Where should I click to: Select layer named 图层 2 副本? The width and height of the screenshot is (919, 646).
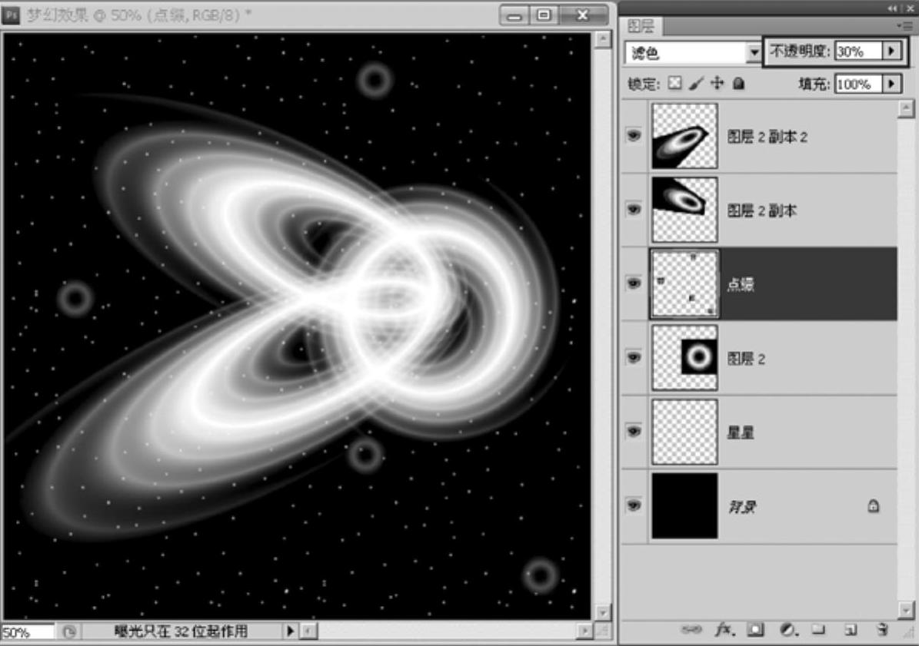point(762,210)
